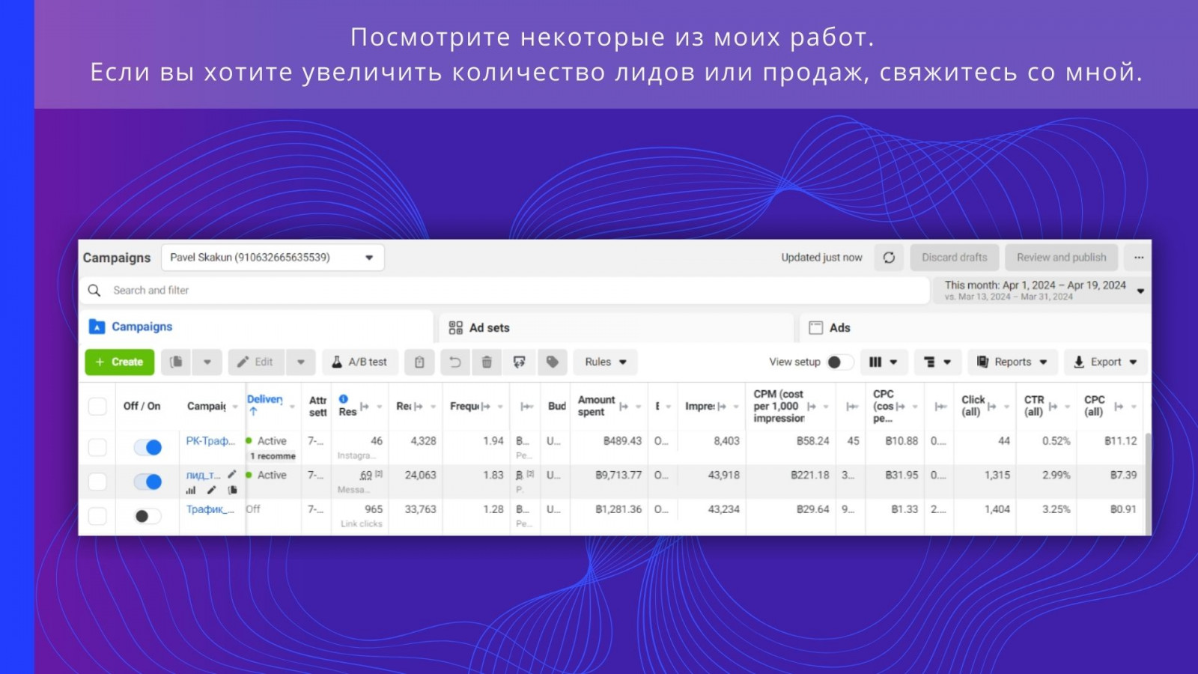Switch to the Ads tab

(976, 328)
